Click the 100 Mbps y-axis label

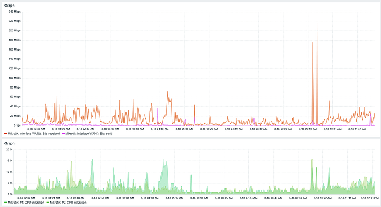[15, 78]
